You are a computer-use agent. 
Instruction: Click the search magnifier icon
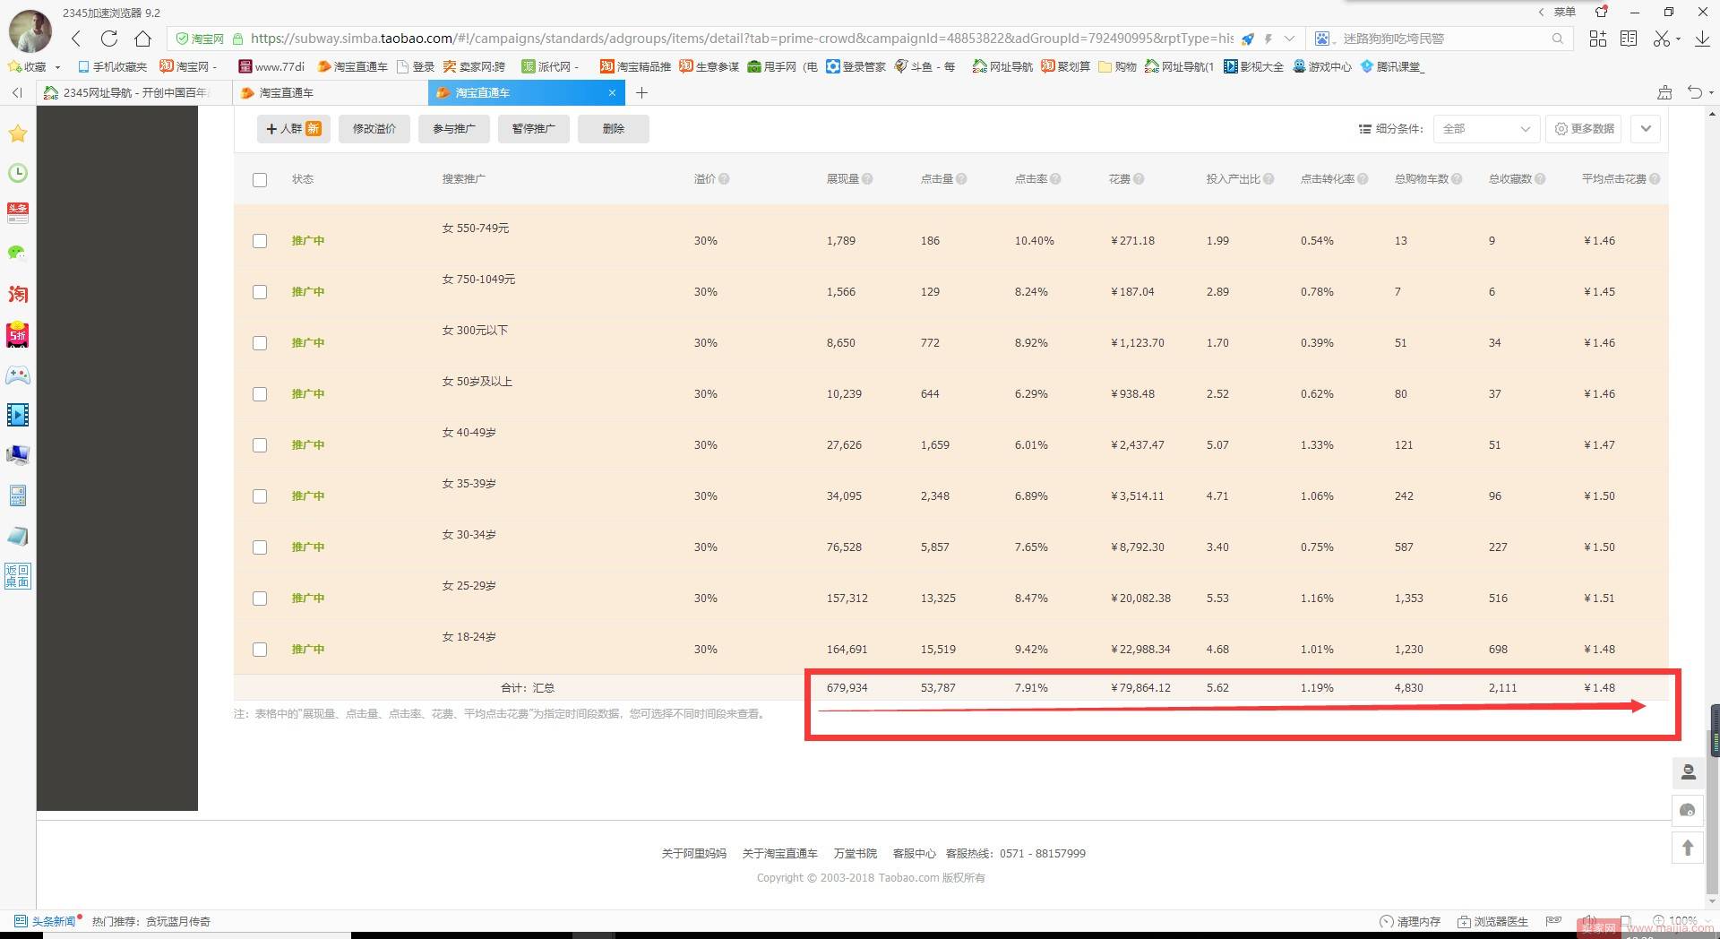coord(1558,39)
